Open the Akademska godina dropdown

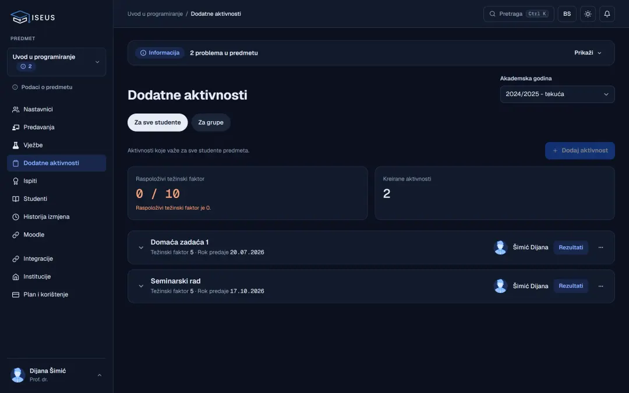tap(557, 94)
